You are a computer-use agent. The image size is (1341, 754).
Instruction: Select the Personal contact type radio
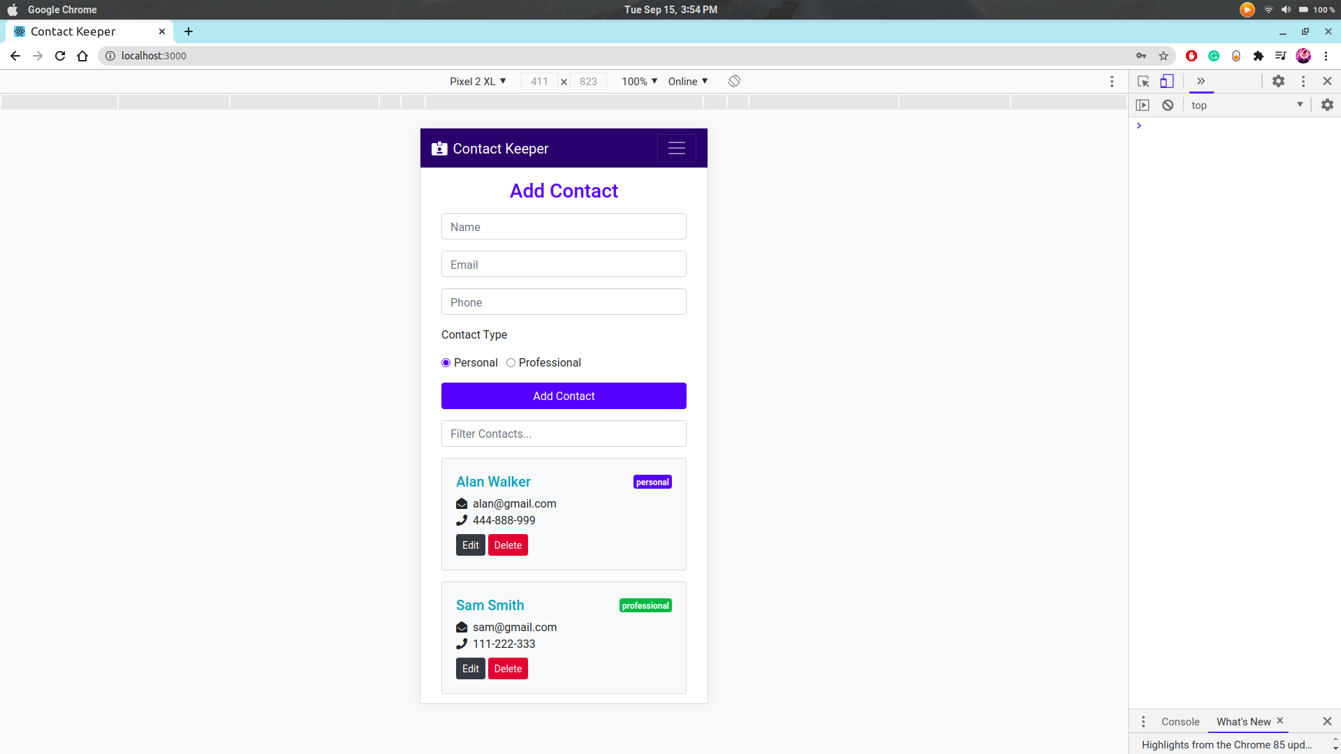pyautogui.click(x=446, y=362)
